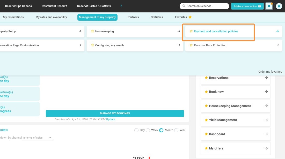285x159 pixels.
Task: Unstar the Book now favorite
Action: [x=206, y=92]
